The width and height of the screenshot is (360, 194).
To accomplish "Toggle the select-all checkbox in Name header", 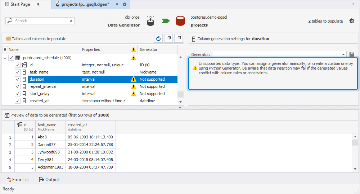I will click(5, 49).
